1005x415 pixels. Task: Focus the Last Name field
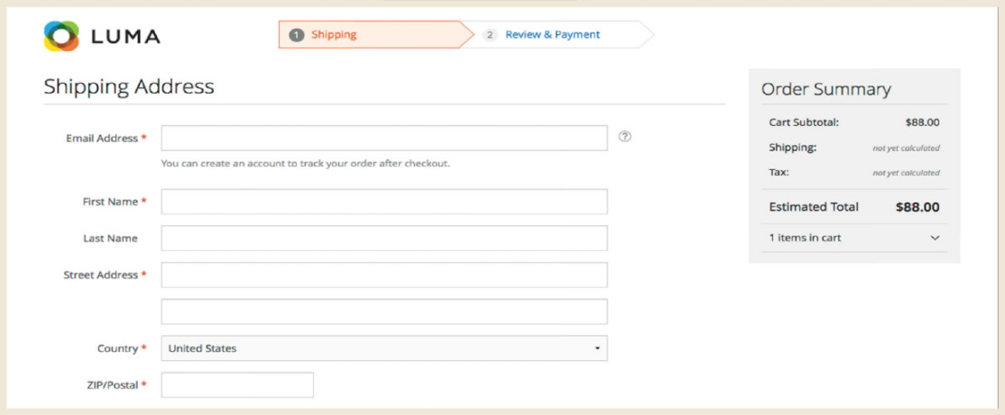pos(384,239)
